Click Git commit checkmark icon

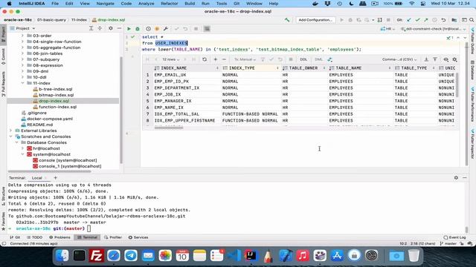coord(417,20)
